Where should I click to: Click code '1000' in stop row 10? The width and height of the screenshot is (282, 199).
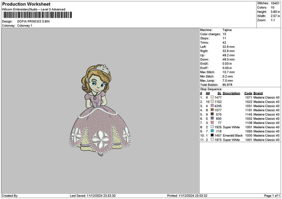tap(249, 136)
